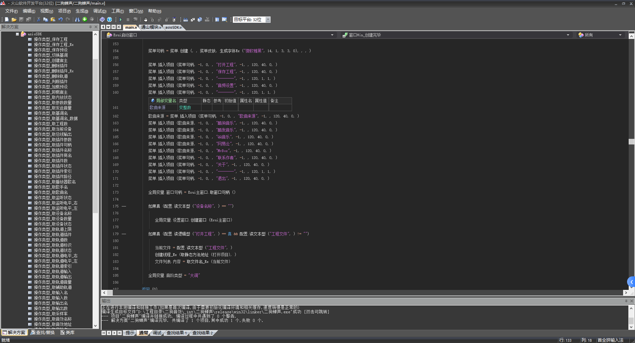Screen dimensions: 635x343
Task: Click the Navigate Forward arrow icon
Action: [92, 19]
